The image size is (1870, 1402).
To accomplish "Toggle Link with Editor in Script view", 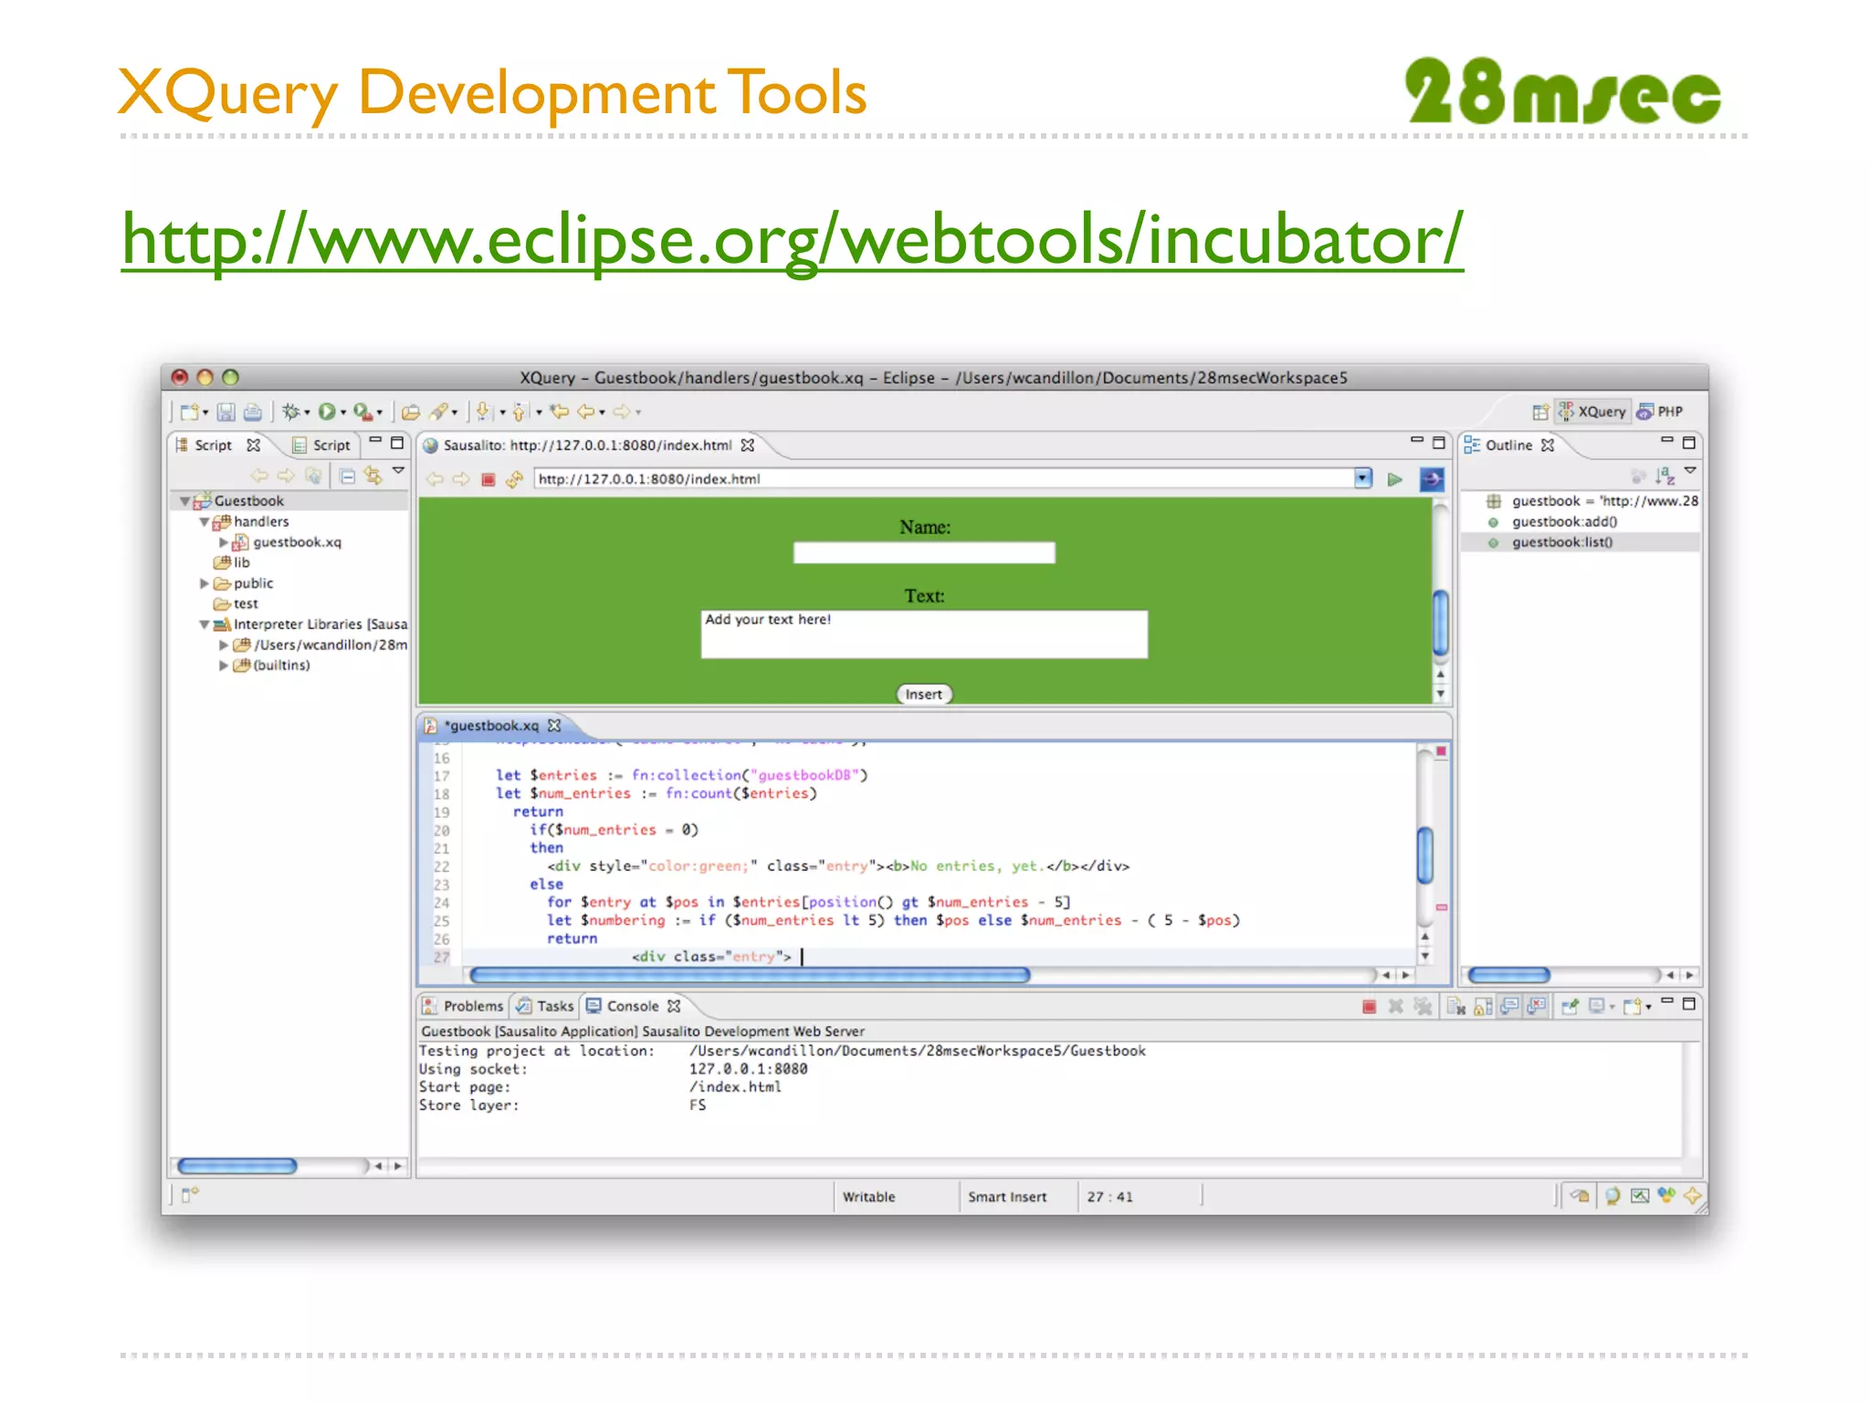I will pyautogui.click(x=373, y=476).
